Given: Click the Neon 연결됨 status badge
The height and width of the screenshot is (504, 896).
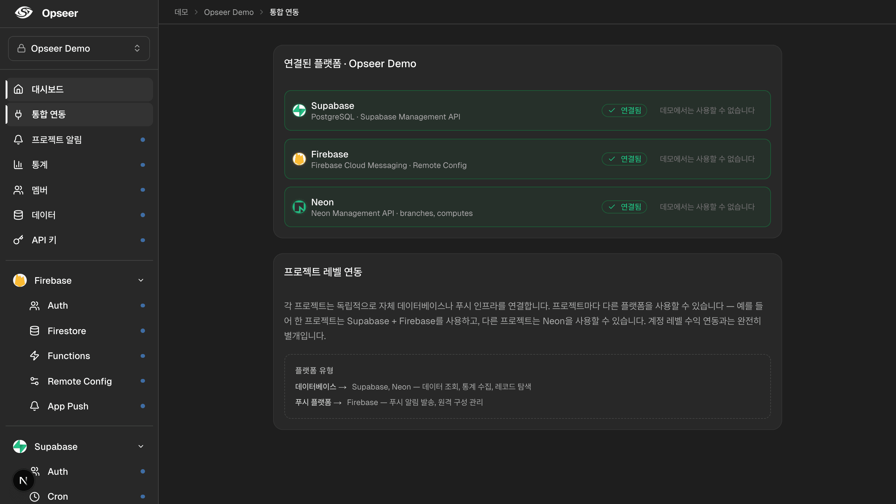Looking at the screenshot, I should point(624,207).
